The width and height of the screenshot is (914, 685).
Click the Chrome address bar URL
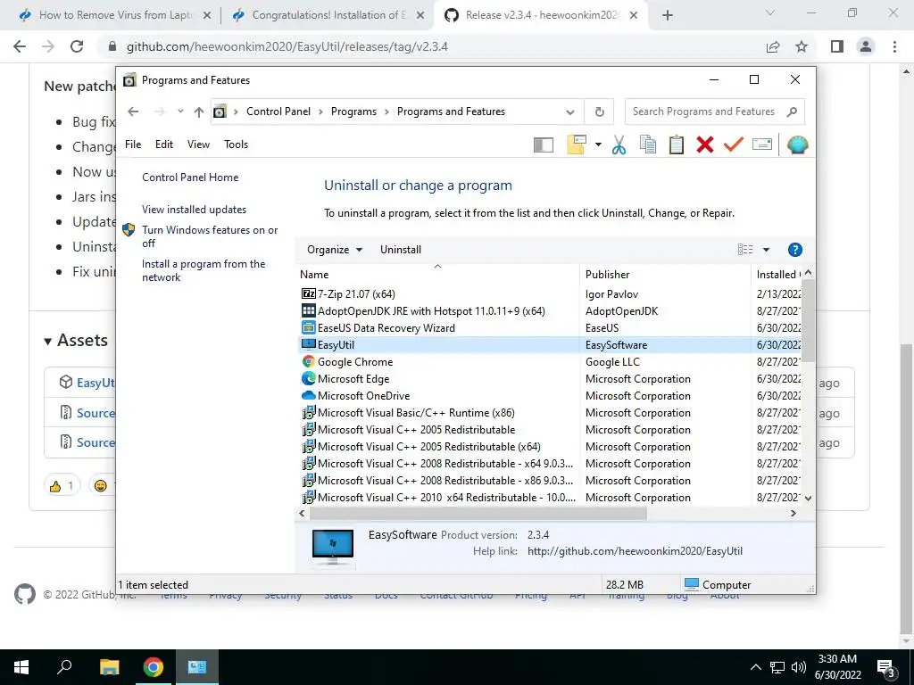287,46
